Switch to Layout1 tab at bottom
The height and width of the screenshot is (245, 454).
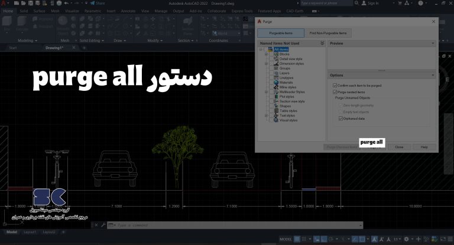[30, 232]
